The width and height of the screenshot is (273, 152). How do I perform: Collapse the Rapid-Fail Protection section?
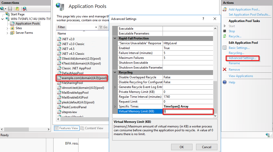point(115,38)
